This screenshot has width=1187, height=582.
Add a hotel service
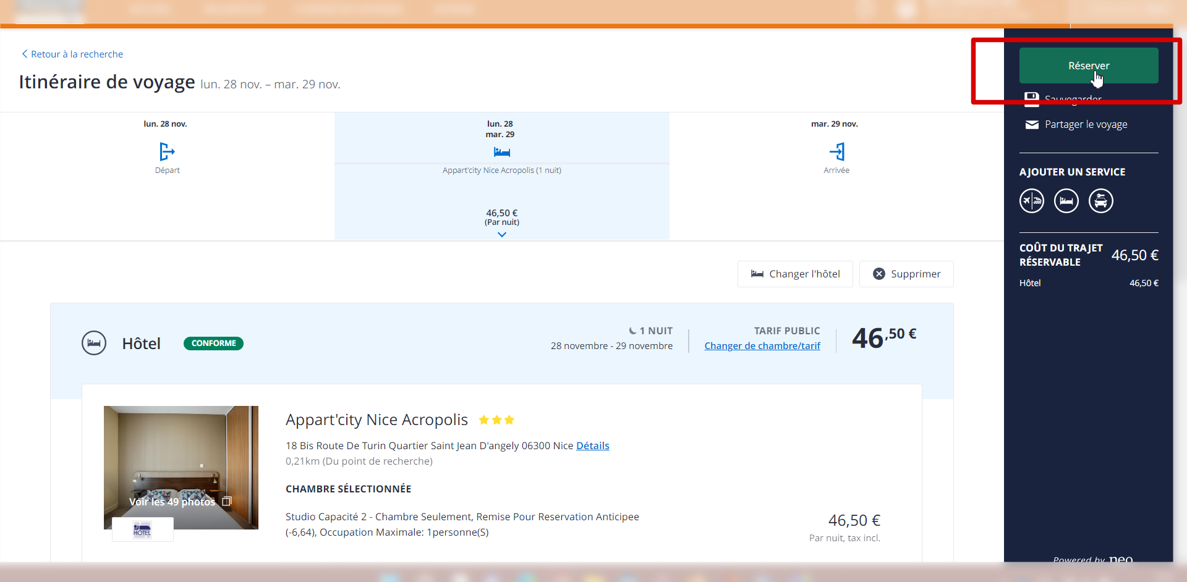click(x=1066, y=201)
